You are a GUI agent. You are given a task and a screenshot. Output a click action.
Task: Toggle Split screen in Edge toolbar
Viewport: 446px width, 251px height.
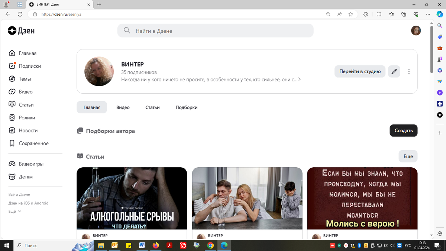(379, 14)
